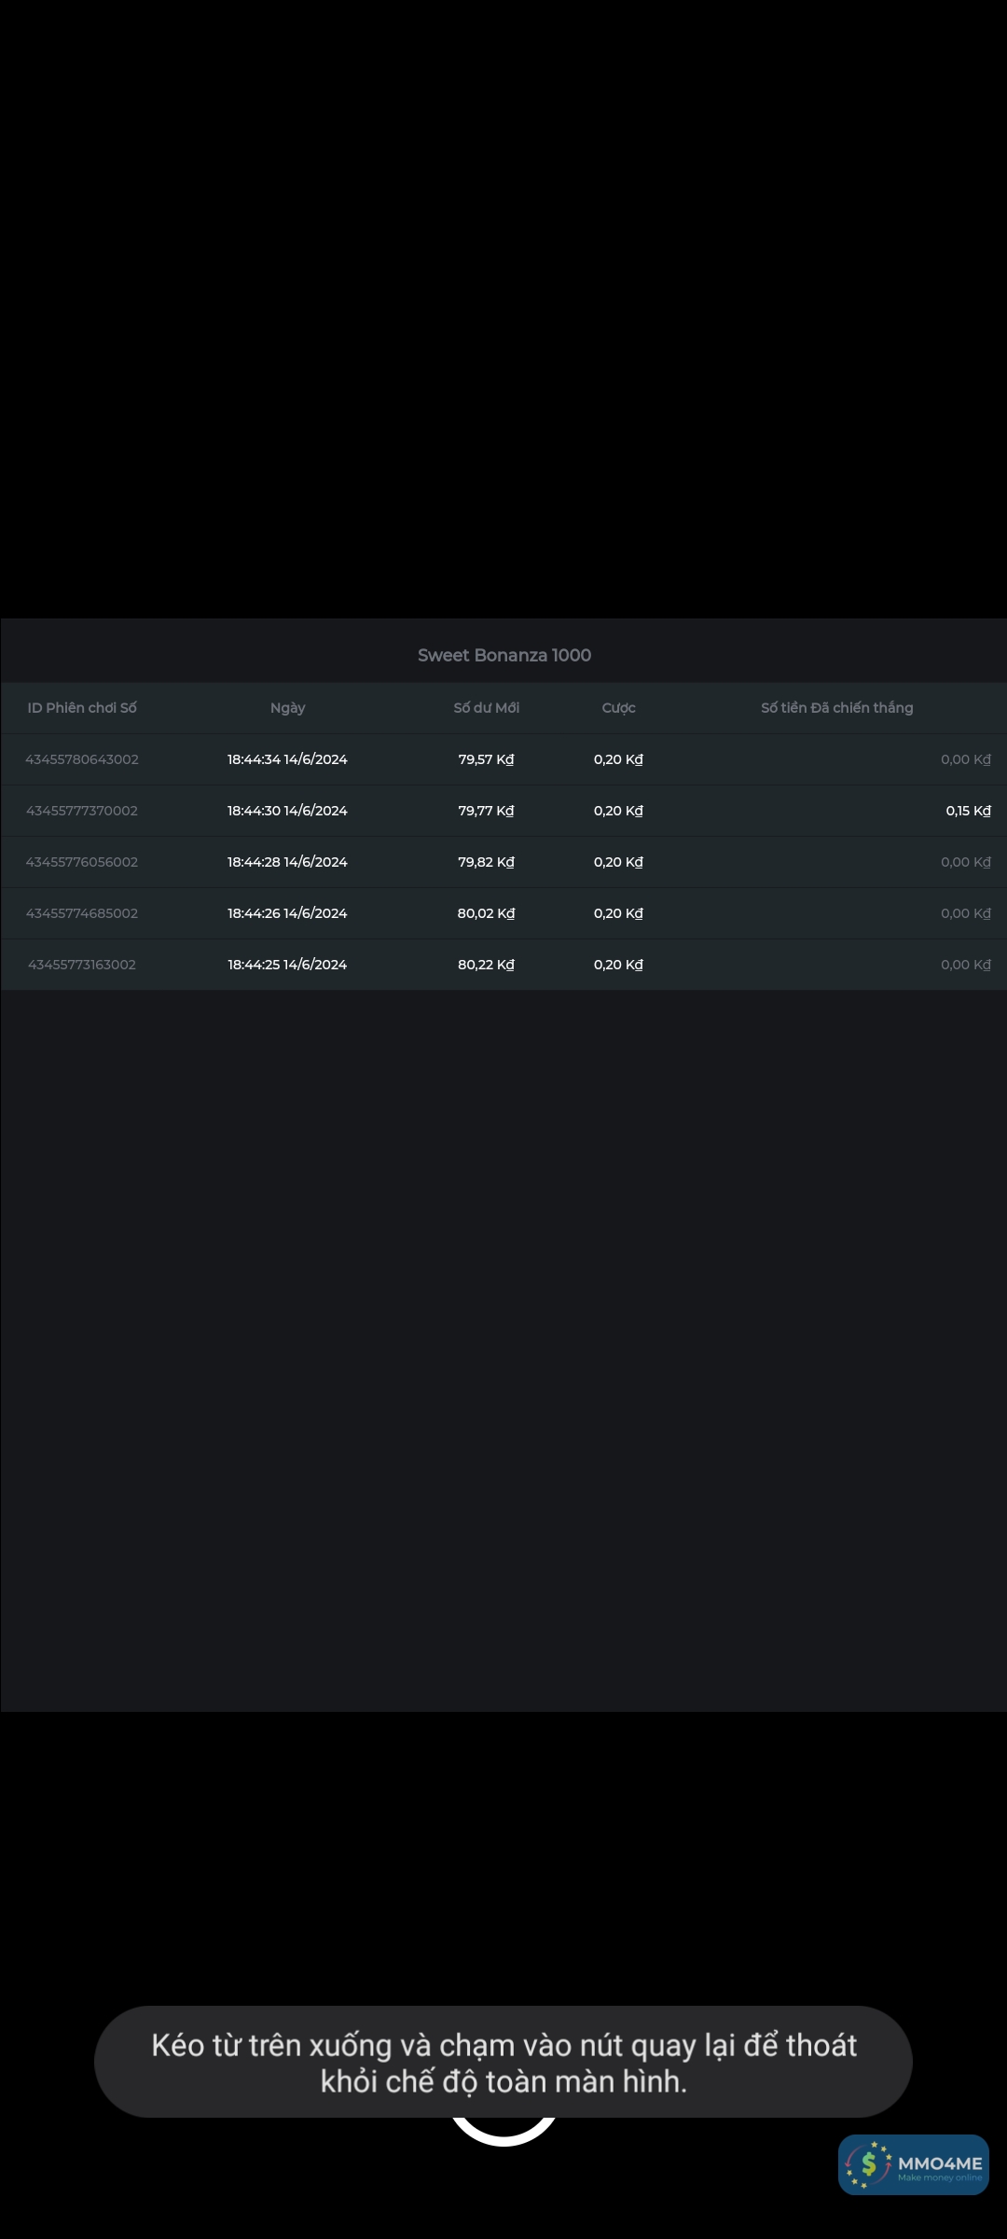Select date cell 18:44:28 14/6/2024
Screen dimensions: 1007x2239
287,862
